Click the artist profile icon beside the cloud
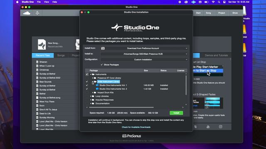Image resolution: width=266 pixels, height=149 pixels. pos(37,13)
